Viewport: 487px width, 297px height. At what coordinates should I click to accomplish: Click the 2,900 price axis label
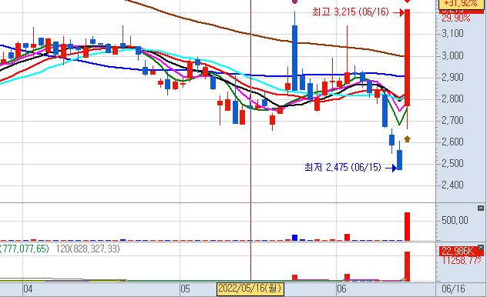click(452, 77)
